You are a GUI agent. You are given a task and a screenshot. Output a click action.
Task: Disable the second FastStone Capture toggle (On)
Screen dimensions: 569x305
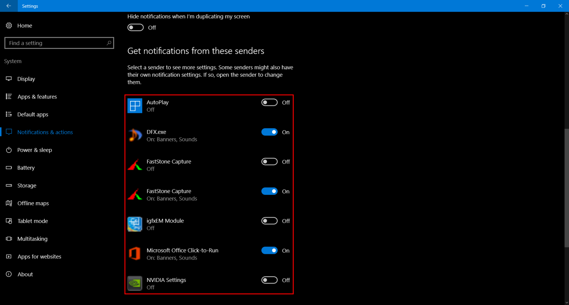click(x=269, y=191)
